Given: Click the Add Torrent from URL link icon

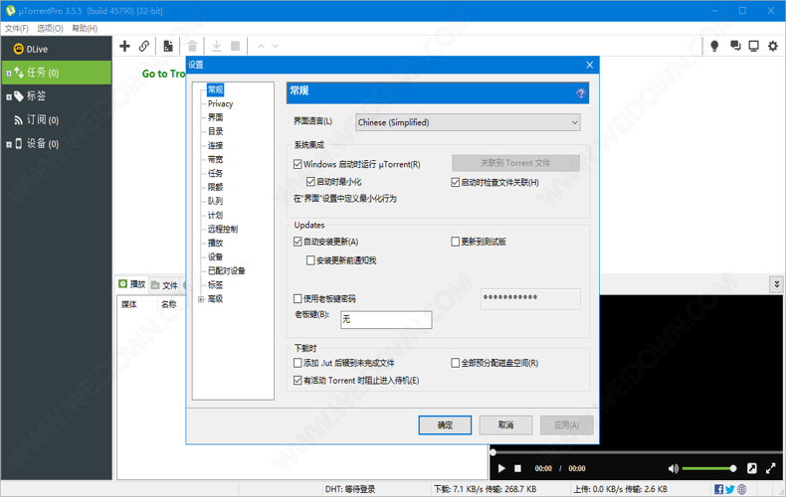Looking at the screenshot, I should click(x=144, y=46).
